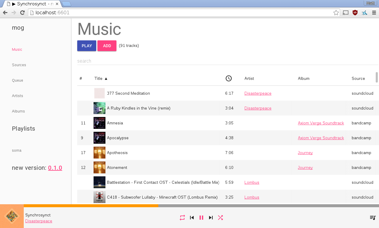The image size is (379, 228).
Task: Open the Axiom Verge Soundtrack link for Amnesia
Action: coord(321,123)
